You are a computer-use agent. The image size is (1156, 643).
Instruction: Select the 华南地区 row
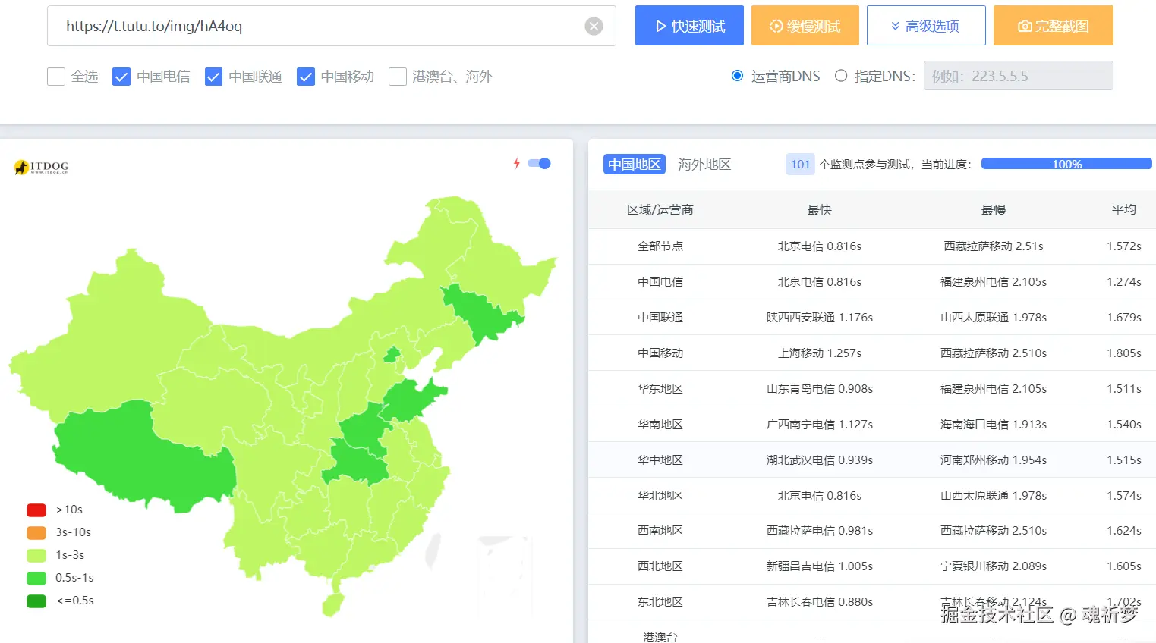872,425
